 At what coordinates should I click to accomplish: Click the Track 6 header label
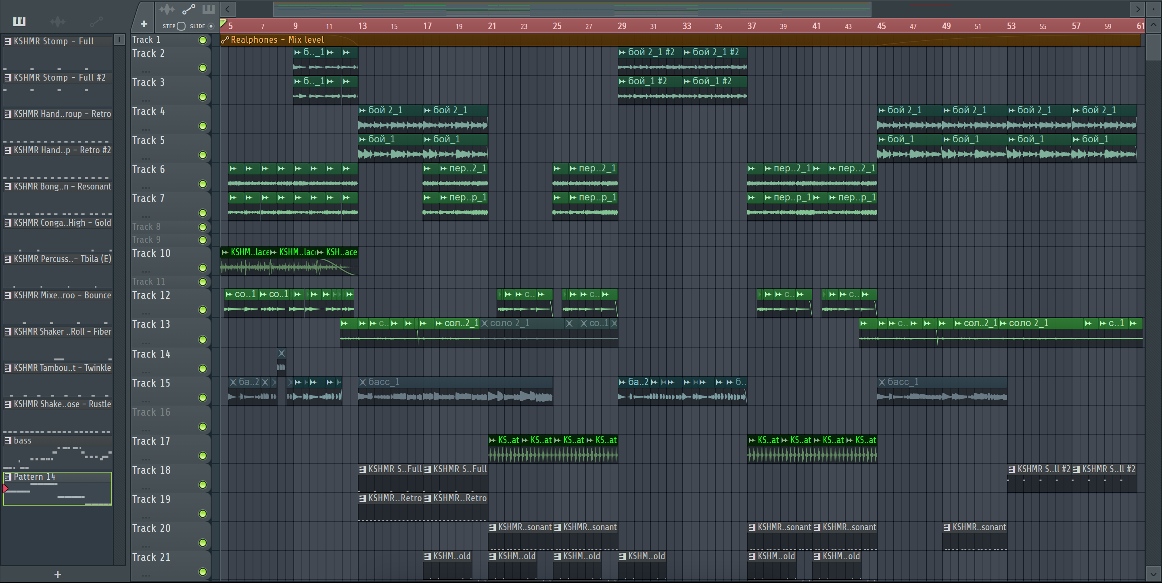click(148, 169)
